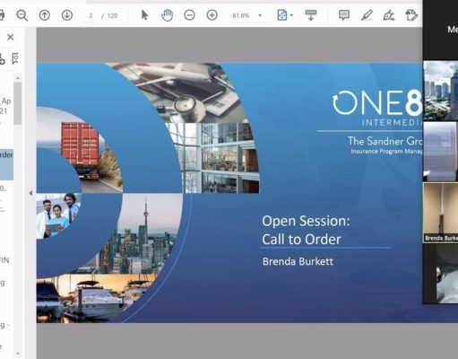The image size is (458, 359).
Task: Add a sticky note comment
Action: tap(344, 15)
